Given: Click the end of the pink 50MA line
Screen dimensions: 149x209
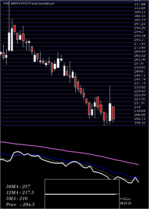Looking at the screenshot, I should tap(139, 165).
